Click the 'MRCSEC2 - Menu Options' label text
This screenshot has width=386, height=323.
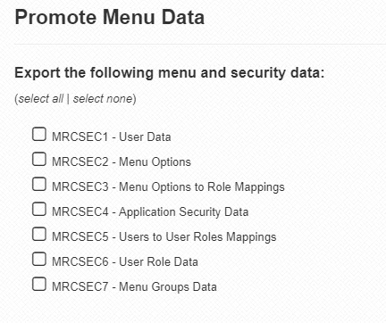pyautogui.click(x=122, y=162)
